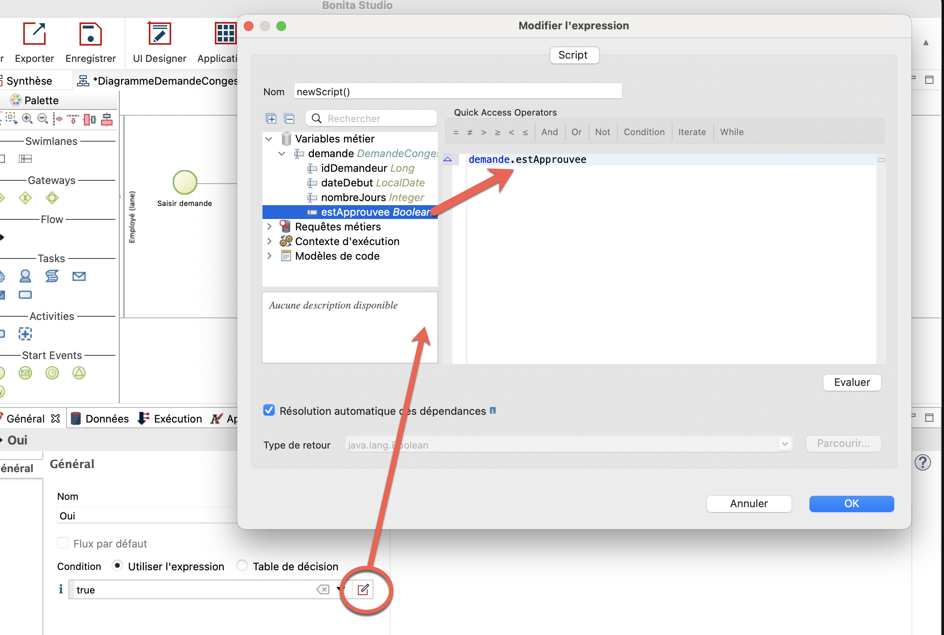Image resolution: width=944 pixels, height=635 pixels.
Task: Pick the message start event icon
Action: (x=25, y=373)
